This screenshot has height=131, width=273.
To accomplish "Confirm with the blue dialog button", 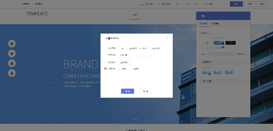I will 127,91.
